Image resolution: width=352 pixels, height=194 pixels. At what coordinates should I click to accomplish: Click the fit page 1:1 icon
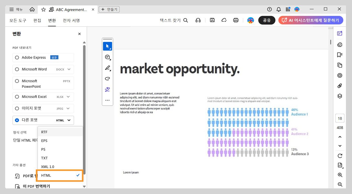(340, 165)
